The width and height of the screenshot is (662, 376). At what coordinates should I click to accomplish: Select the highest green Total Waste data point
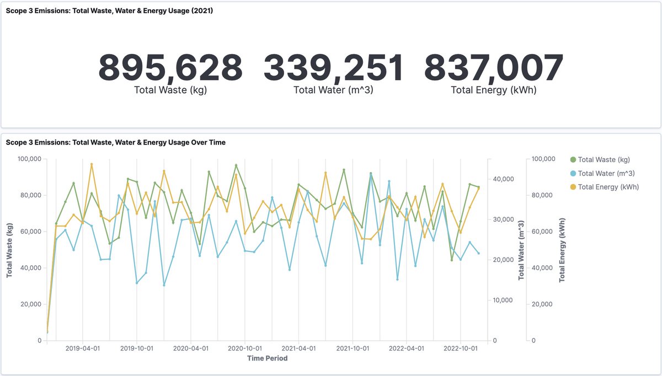(x=236, y=164)
